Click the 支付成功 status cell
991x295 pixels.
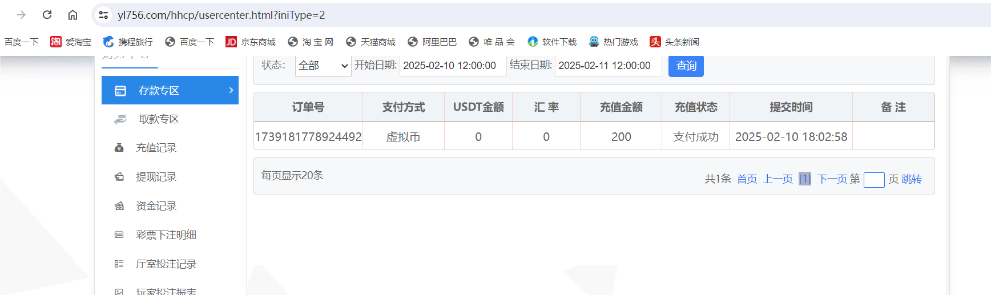696,137
